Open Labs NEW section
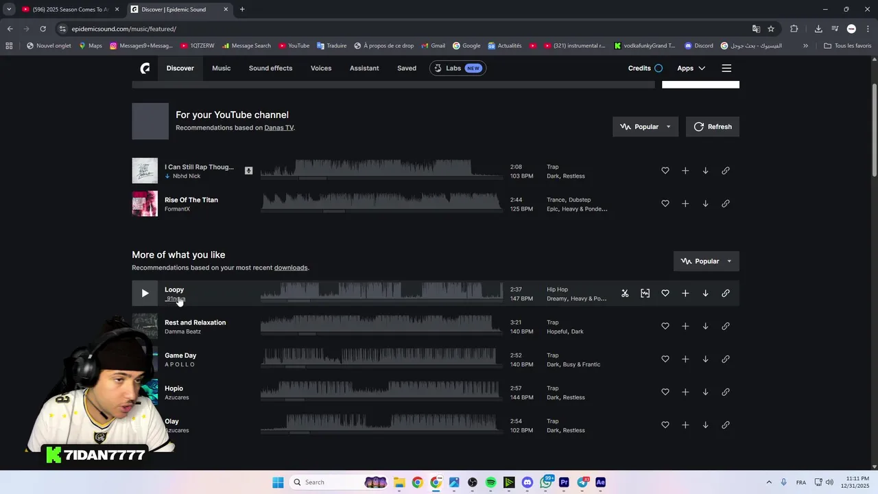 458,68
